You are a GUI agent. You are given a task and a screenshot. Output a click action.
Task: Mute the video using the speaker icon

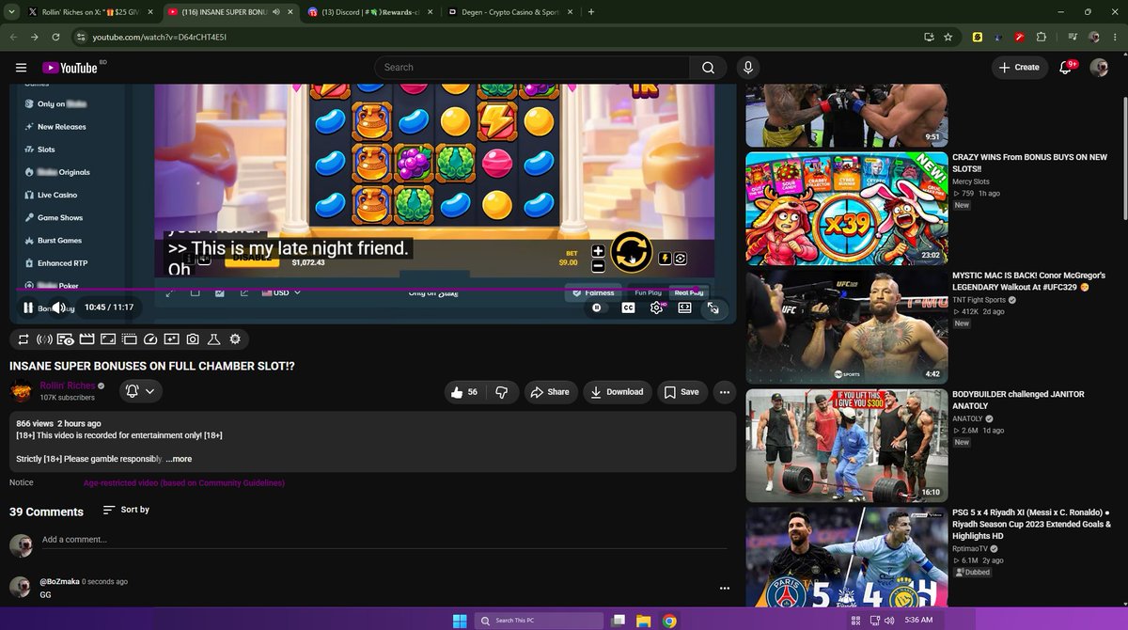[x=58, y=307]
